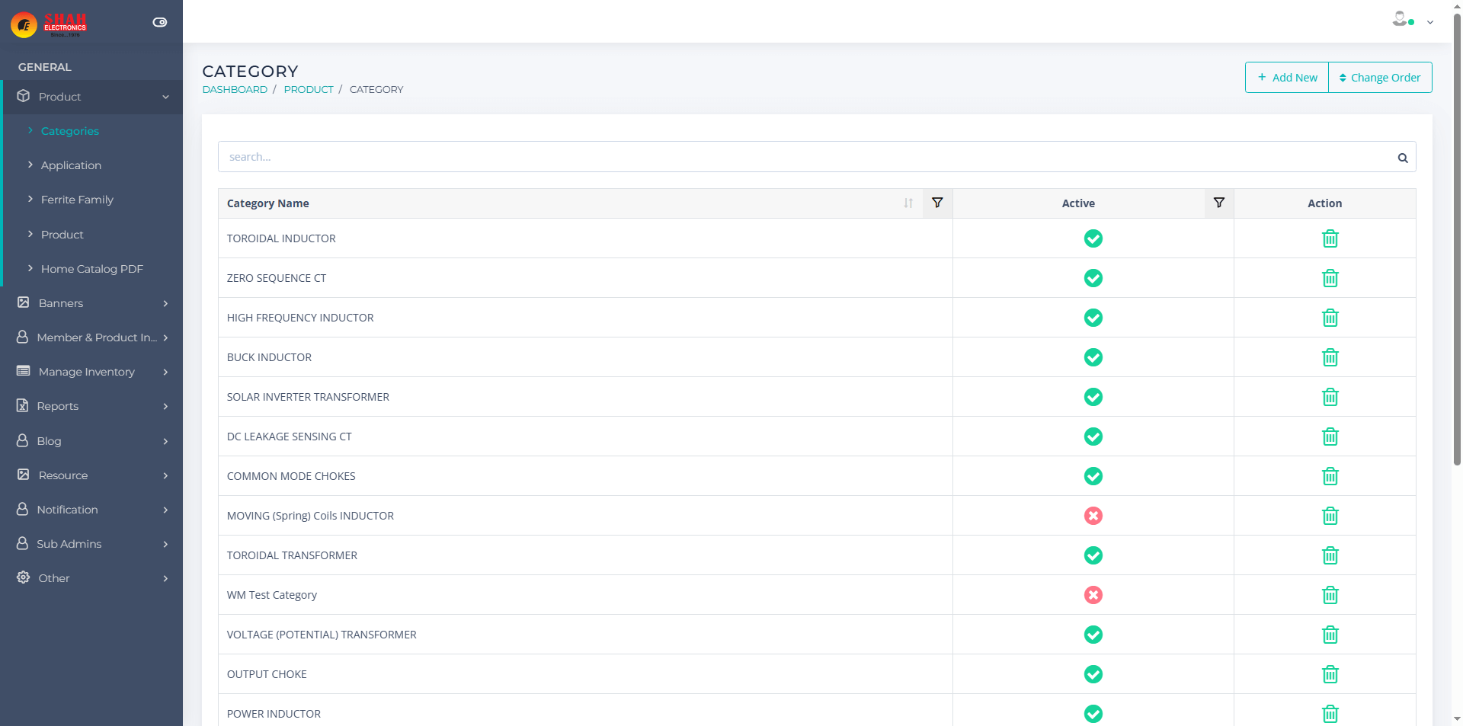Delete the WM Test Category row

tap(1330, 595)
